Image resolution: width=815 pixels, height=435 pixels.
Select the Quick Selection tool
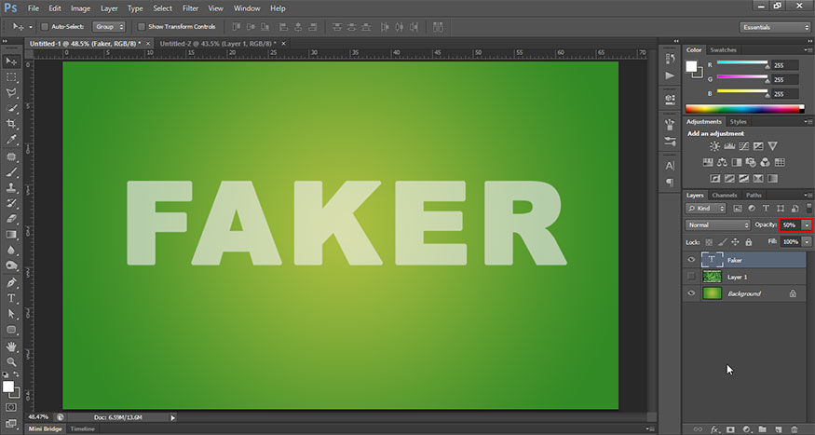[x=11, y=109]
